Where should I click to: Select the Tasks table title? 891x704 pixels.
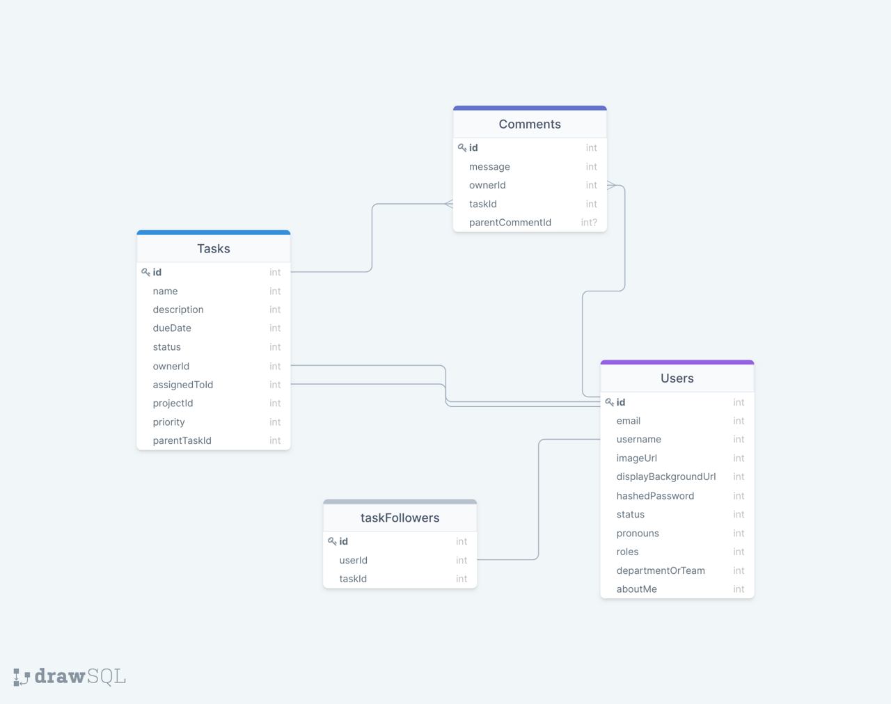tap(213, 249)
